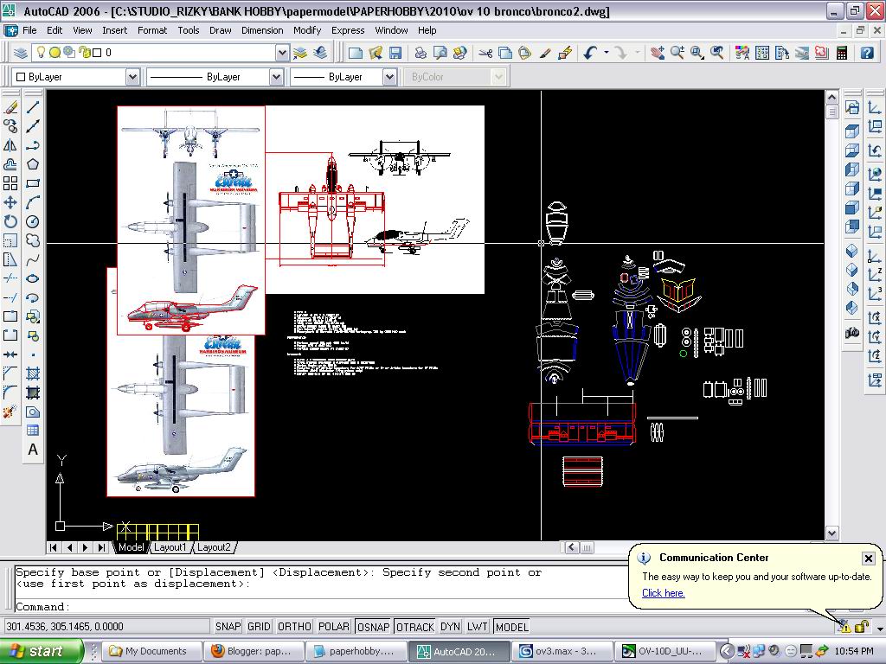
Task: Jump to first layout tab arrow
Action: [x=53, y=547]
